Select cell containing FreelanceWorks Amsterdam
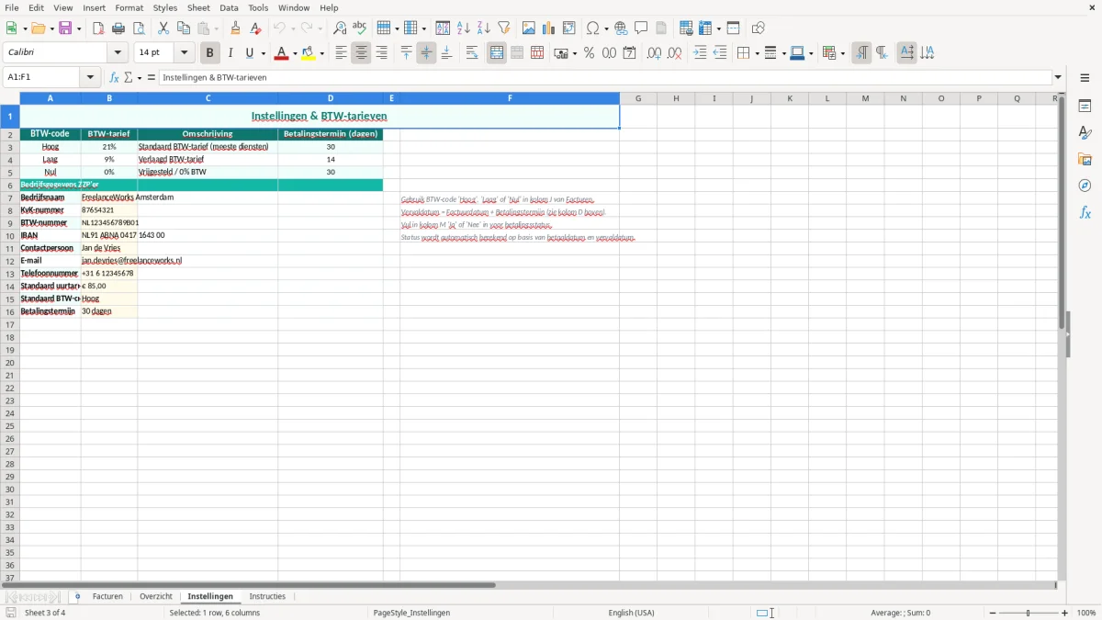 (x=109, y=197)
